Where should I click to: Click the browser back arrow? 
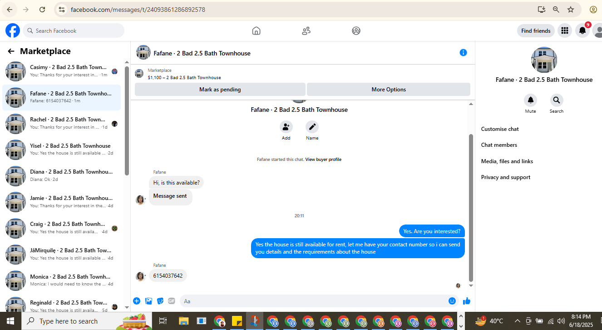tap(10, 9)
